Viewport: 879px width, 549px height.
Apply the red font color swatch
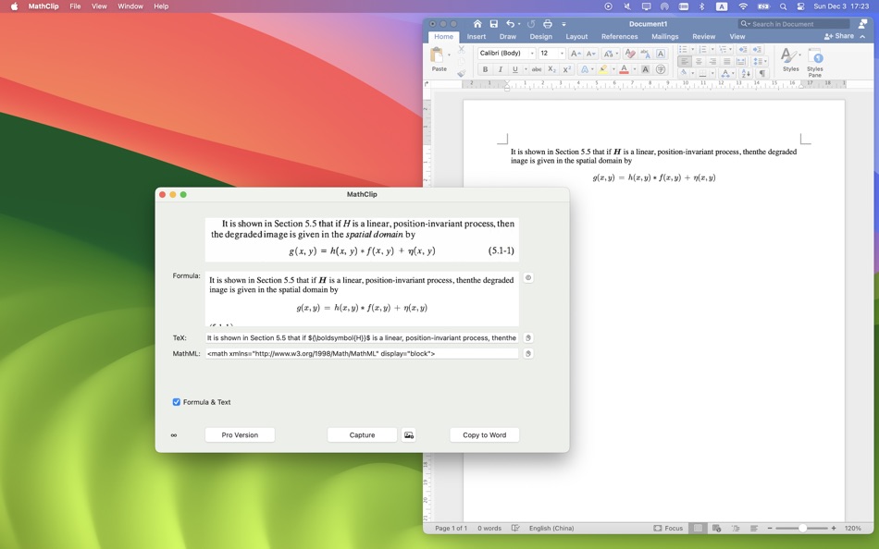(624, 69)
